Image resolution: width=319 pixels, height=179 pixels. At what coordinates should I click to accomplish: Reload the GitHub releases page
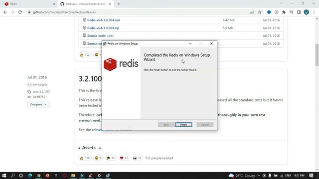(x=20, y=12)
